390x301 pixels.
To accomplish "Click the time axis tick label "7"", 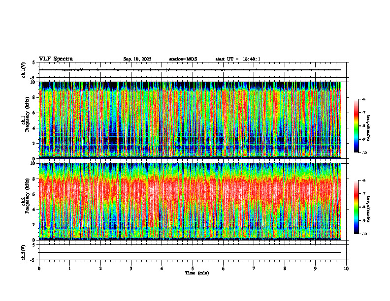I will click(x=254, y=269).
